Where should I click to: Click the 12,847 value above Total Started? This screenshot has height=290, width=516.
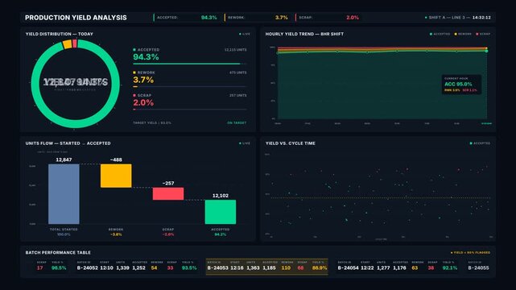[x=64, y=159]
